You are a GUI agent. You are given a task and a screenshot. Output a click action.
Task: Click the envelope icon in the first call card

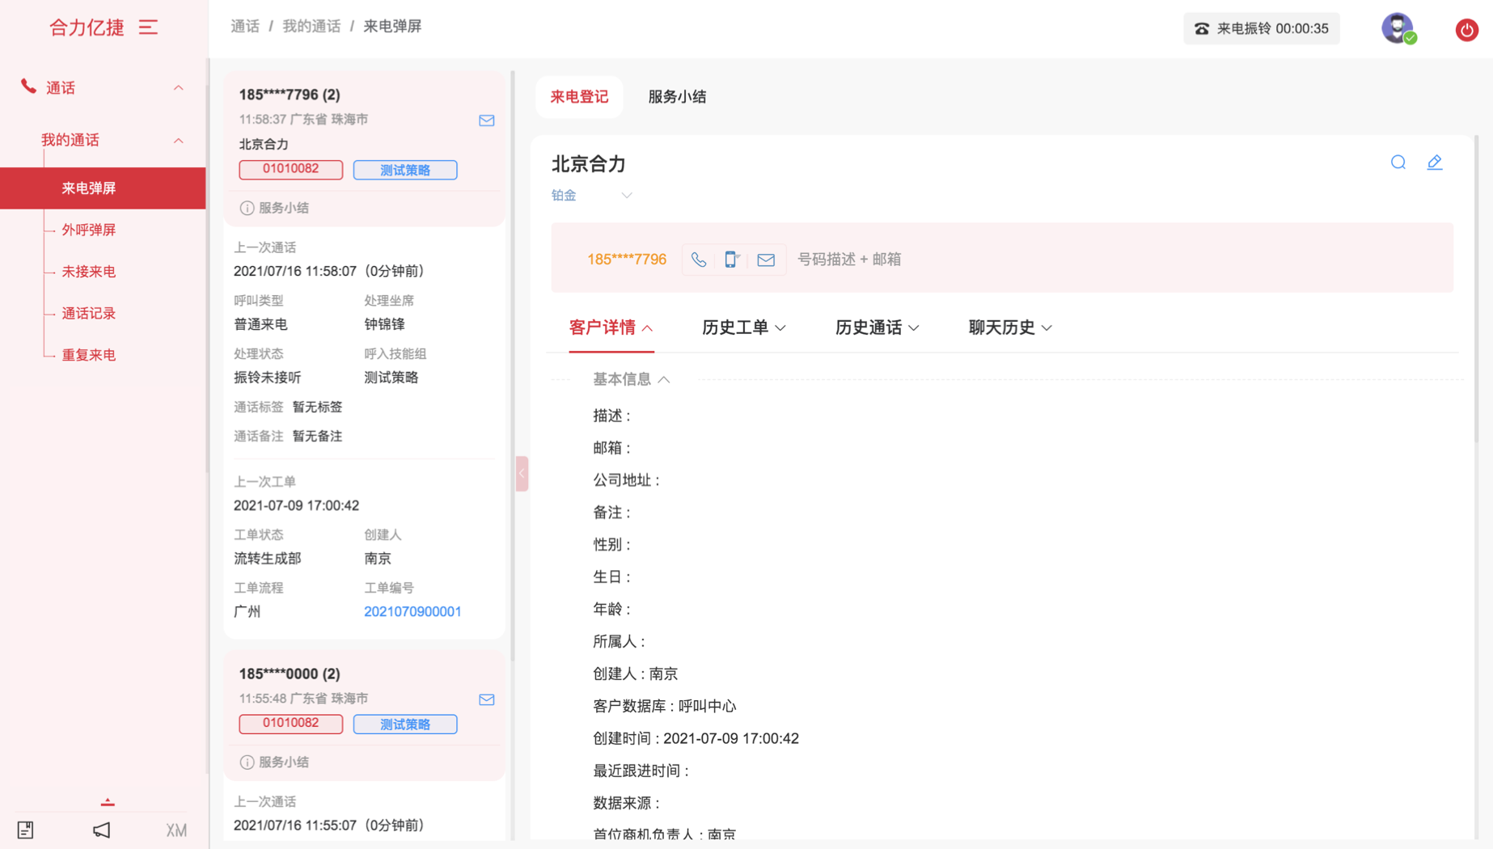486,120
